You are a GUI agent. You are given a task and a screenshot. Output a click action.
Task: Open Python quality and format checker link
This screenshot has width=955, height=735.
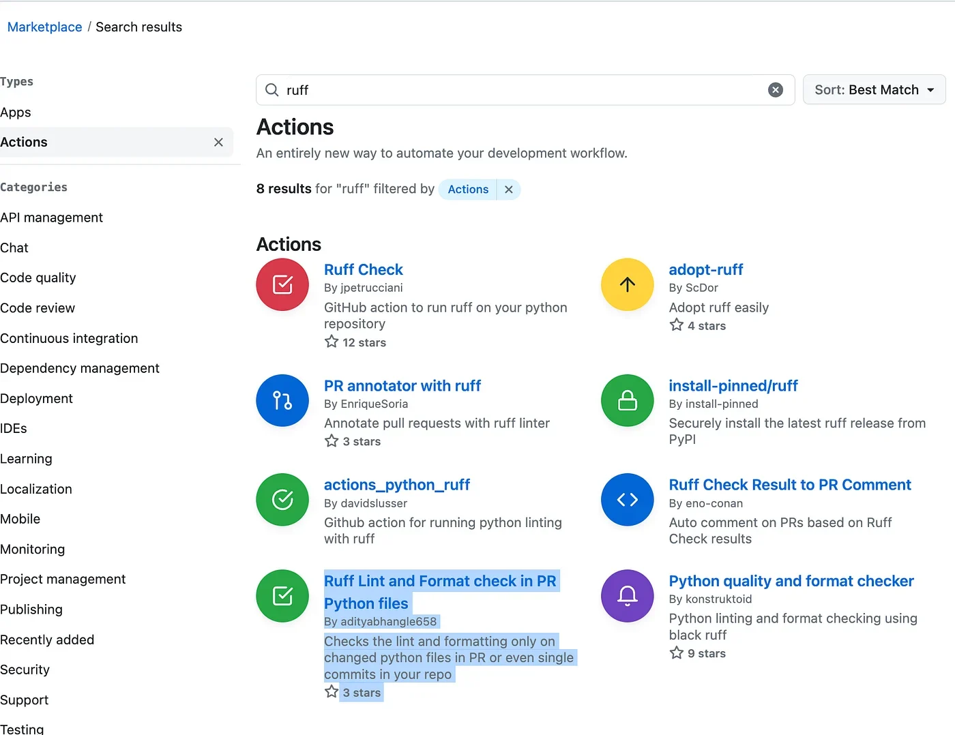(791, 581)
